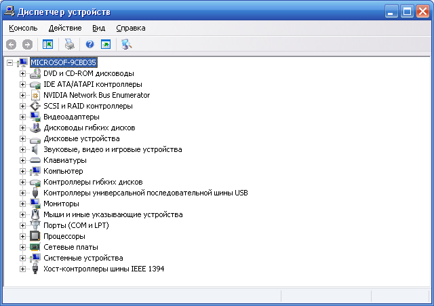This screenshot has height=306, width=434.
Task: Click the Scan for hardware changes icon
Action: [127, 44]
